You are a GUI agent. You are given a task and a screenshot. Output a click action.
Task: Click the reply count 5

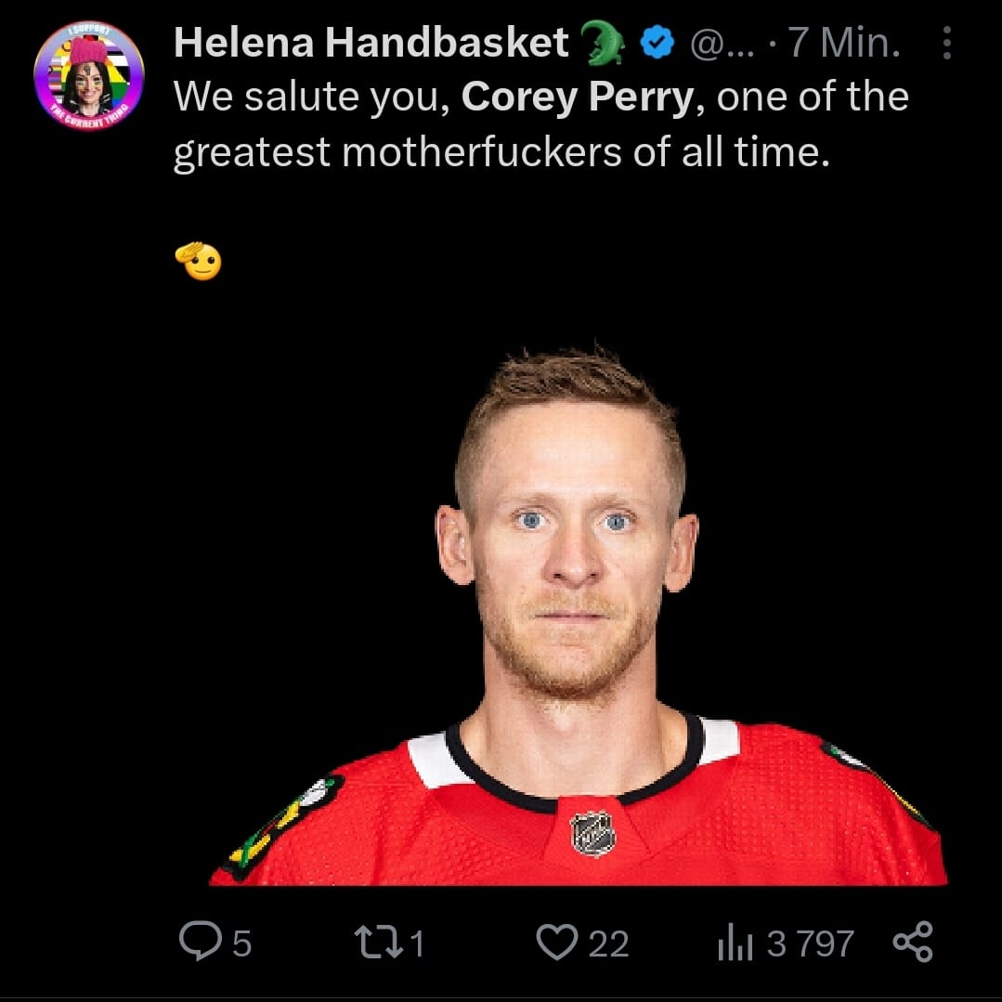tap(241, 943)
